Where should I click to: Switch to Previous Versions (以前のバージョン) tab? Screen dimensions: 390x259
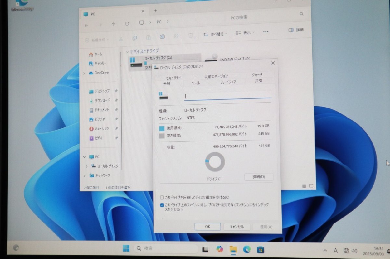click(x=216, y=77)
